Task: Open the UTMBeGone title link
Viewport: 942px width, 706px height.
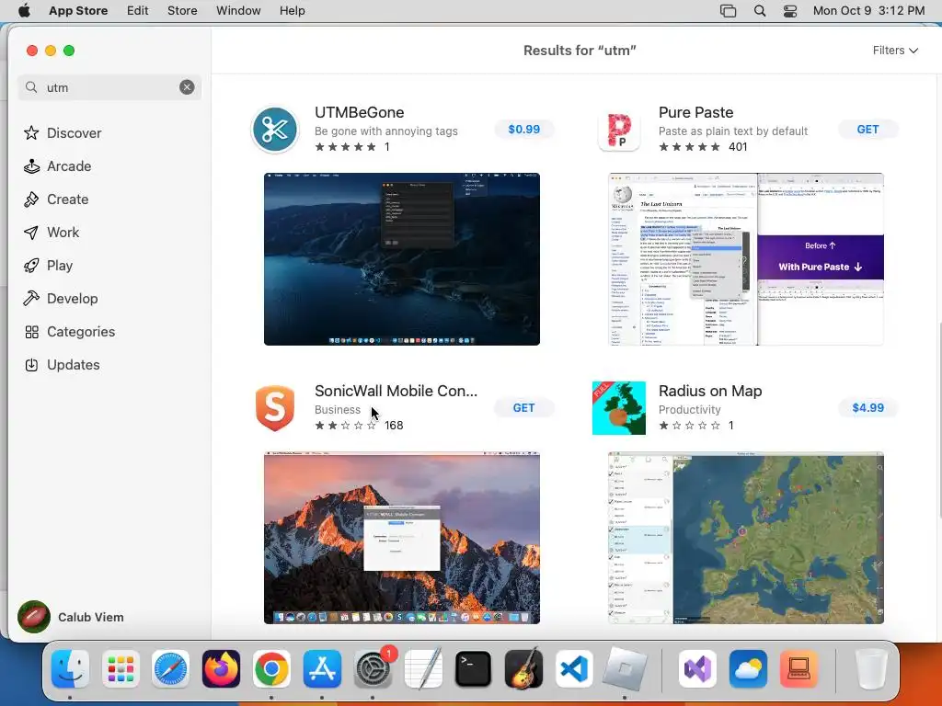Action: point(360,112)
